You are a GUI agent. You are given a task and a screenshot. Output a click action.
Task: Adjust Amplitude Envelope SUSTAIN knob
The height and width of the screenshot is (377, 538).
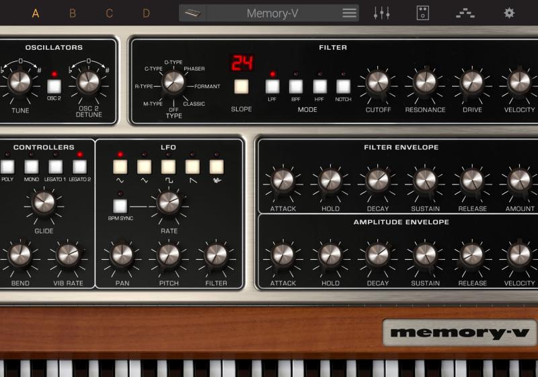(425, 254)
